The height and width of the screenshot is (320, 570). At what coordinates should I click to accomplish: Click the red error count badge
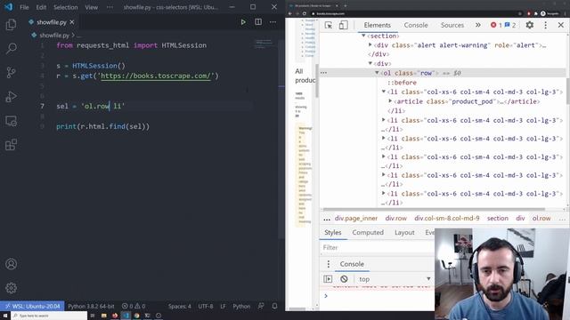point(496,25)
